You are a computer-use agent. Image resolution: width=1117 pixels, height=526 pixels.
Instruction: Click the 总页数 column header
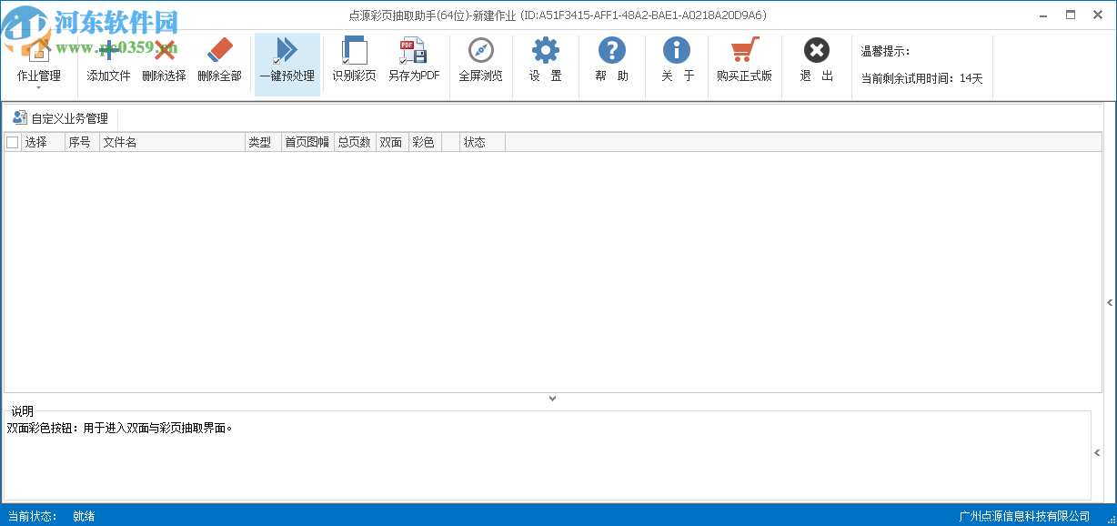pos(354,142)
